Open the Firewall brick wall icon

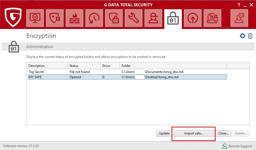[74, 18]
